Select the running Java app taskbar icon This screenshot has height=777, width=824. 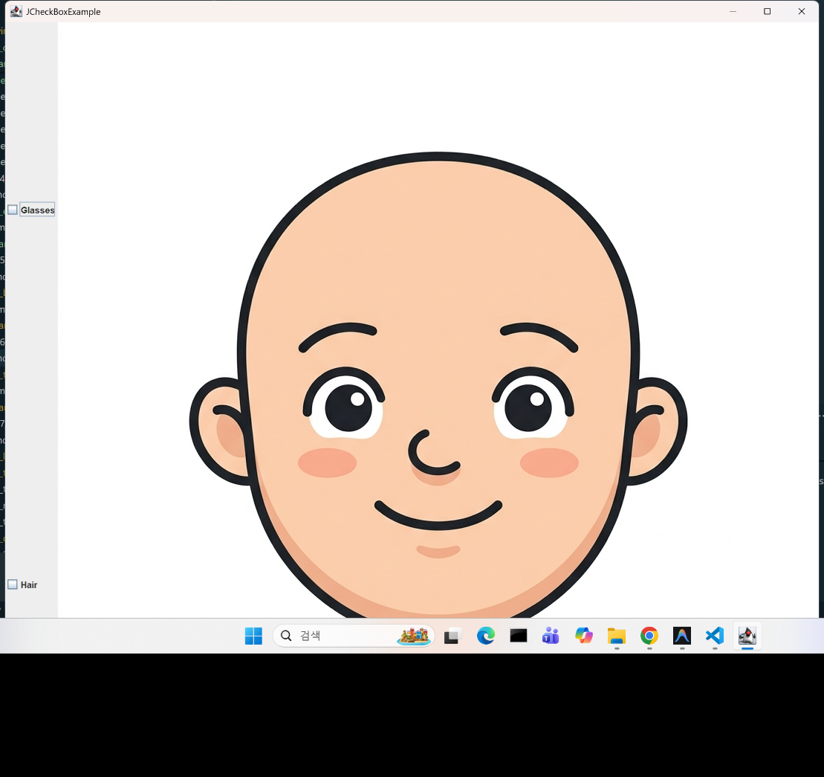[x=747, y=636]
